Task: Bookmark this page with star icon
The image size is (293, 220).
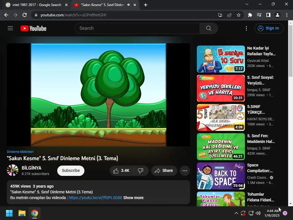Action: click(238, 15)
